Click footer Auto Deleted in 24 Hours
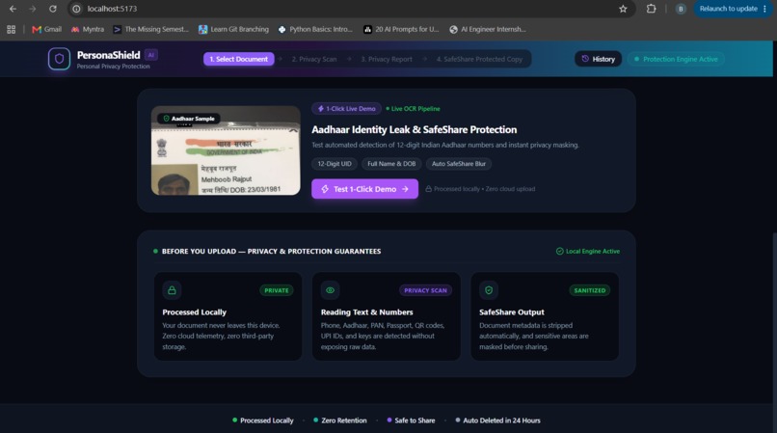Screen dimensions: 777x433 click(498, 420)
